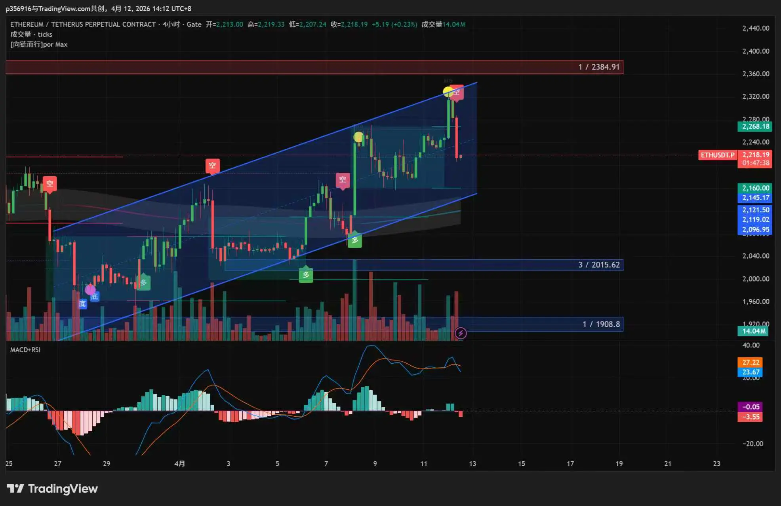Click the 3 / 2015.62 blue support zone label
The height and width of the screenshot is (506, 781).
click(598, 265)
